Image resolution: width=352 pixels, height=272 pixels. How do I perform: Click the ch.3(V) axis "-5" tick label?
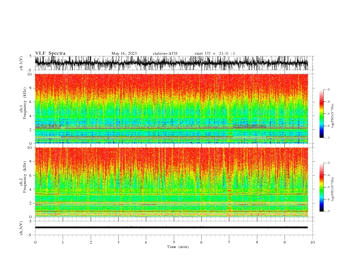coord(30,235)
